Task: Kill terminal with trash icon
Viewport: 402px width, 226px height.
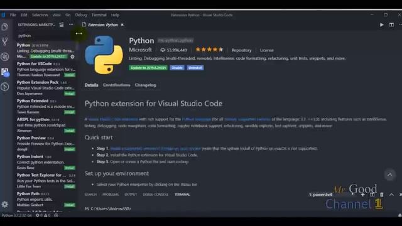Action: click(381, 195)
